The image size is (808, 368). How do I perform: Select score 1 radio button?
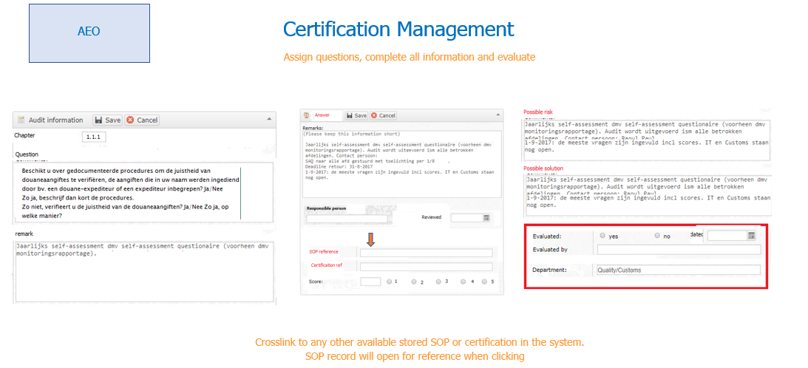pyautogui.click(x=390, y=282)
